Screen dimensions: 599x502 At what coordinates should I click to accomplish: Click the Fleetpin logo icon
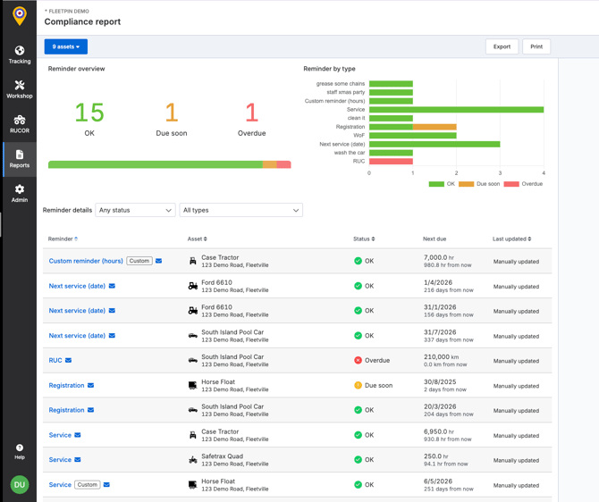pos(19,16)
